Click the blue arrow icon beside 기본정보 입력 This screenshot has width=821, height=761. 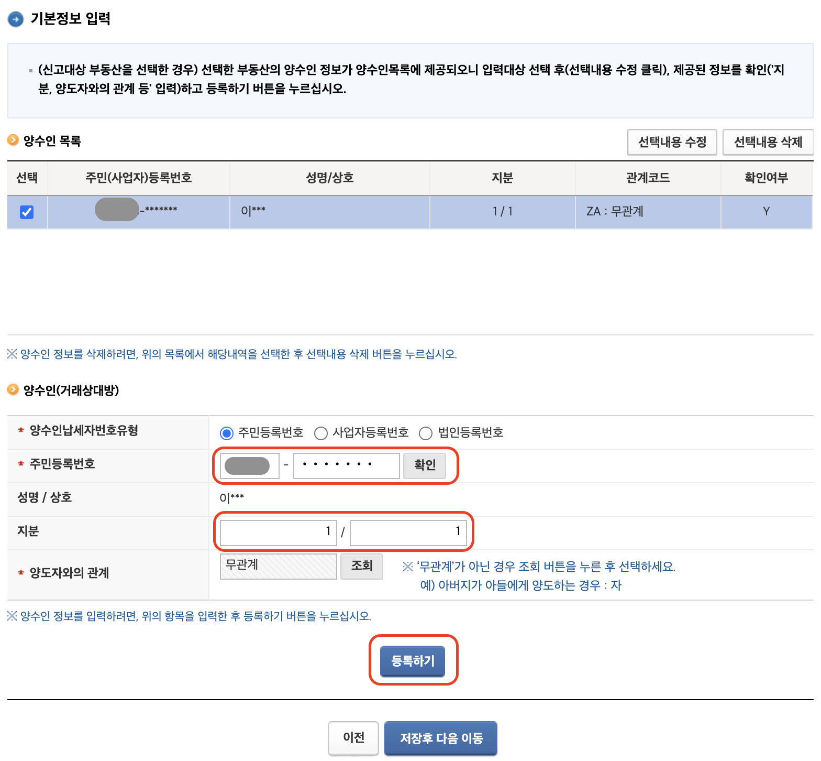point(16,19)
